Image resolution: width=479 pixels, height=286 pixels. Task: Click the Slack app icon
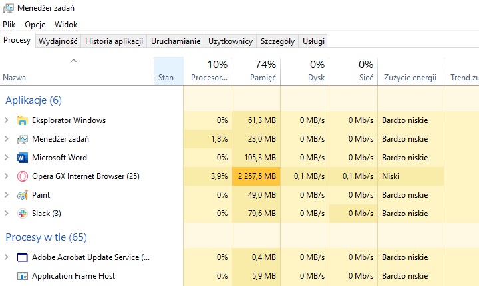pos(23,214)
